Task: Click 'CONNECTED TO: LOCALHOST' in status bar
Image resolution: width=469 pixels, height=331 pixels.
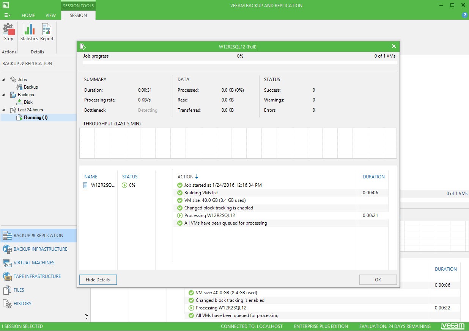Action: [252, 326]
